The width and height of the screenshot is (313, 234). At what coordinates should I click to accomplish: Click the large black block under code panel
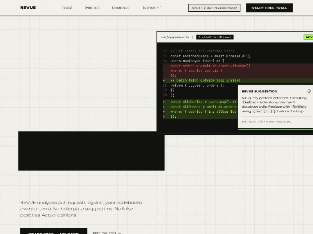point(91,151)
